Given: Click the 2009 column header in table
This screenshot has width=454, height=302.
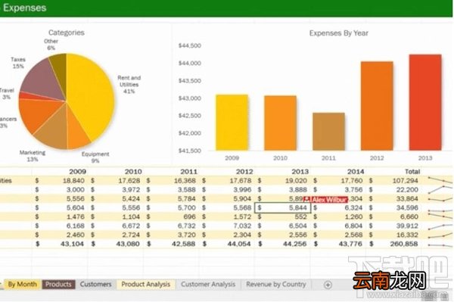Looking at the screenshot, I should point(77,171).
